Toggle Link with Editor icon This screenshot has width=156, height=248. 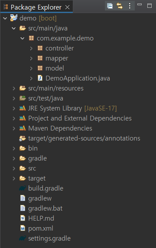(x=120, y=6)
